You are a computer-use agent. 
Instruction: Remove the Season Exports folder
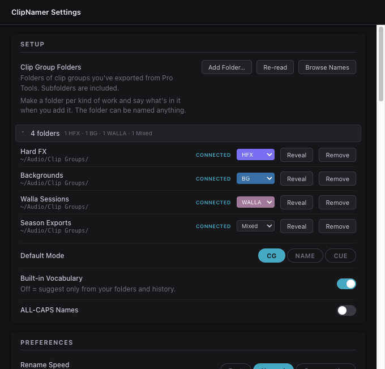click(x=337, y=226)
